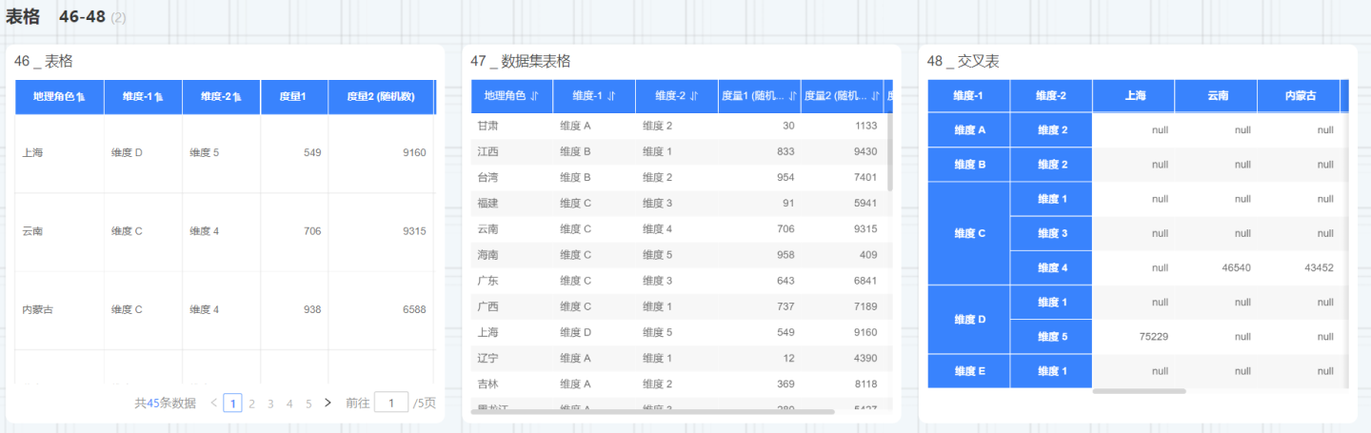Click sort icon on 维度-2 in table 46

[x=237, y=97]
